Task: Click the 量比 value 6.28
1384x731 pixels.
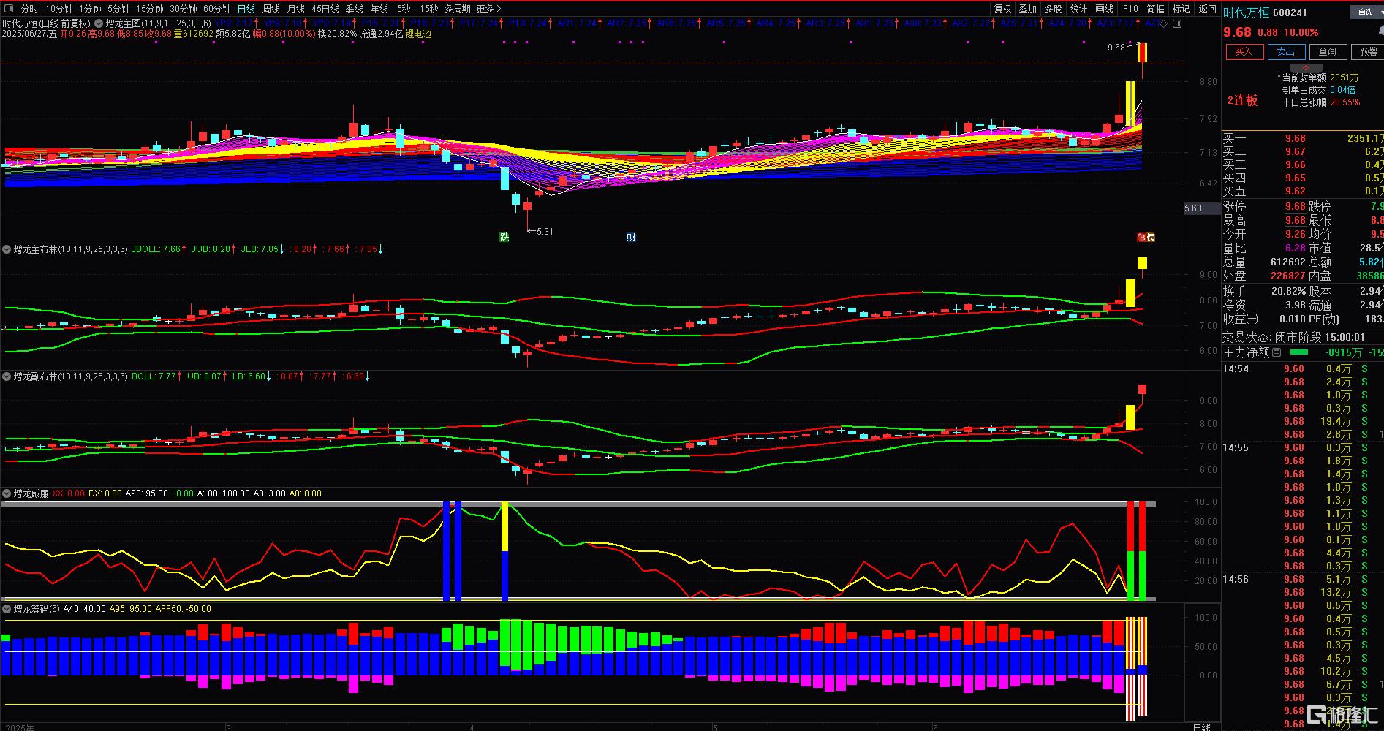Action: 1295,248
